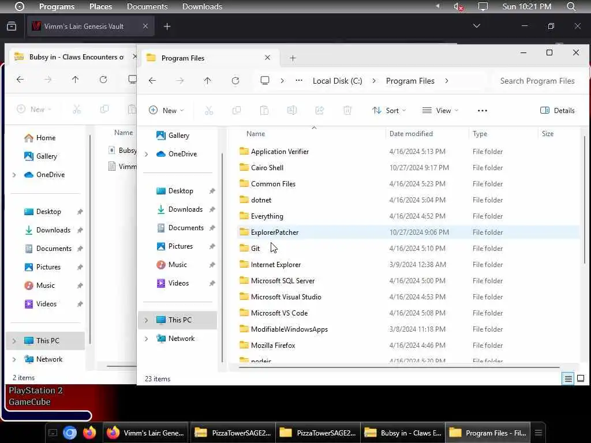Click Local Disk (C:) in the breadcrumb

(337, 81)
